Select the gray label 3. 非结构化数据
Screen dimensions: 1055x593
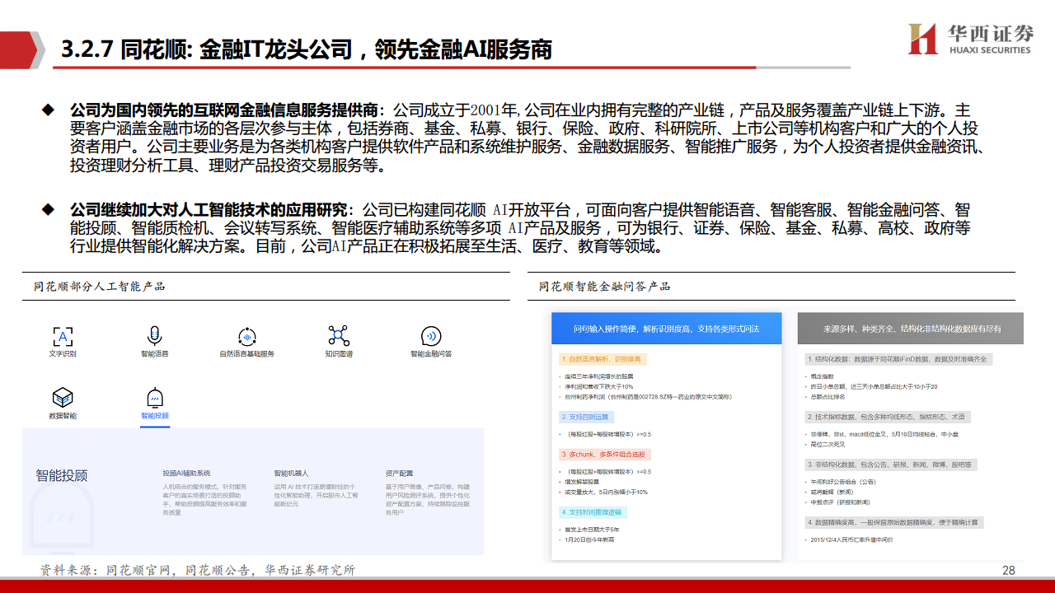889,465
